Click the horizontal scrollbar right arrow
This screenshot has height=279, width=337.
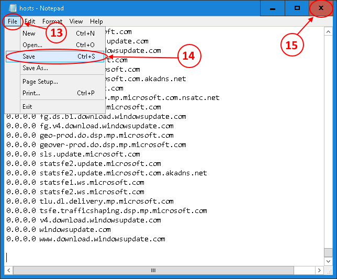[319, 270]
